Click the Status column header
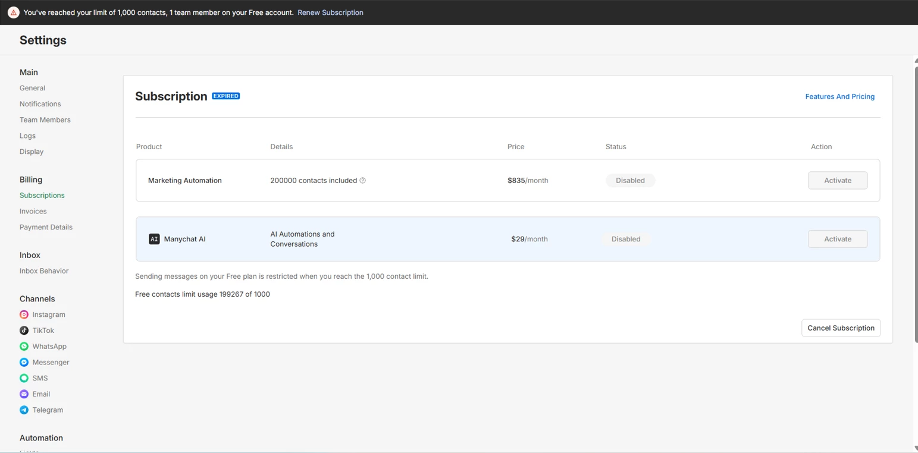The image size is (918, 453). [616, 147]
